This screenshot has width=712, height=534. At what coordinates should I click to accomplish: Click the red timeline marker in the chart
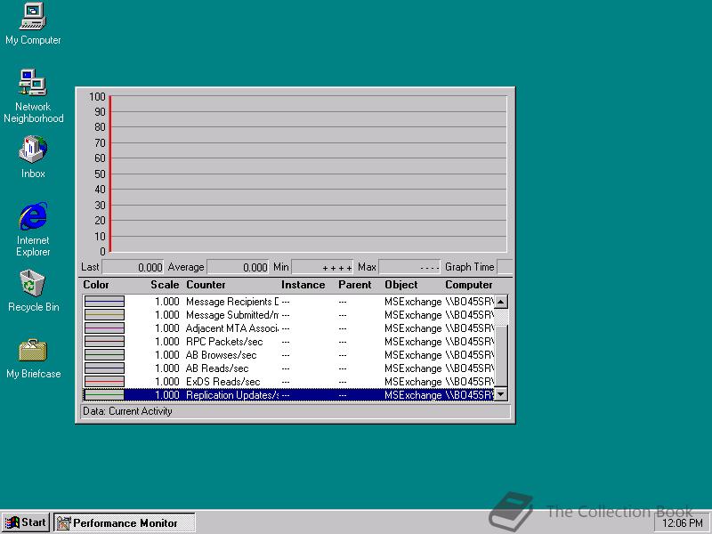click(109, 174)
